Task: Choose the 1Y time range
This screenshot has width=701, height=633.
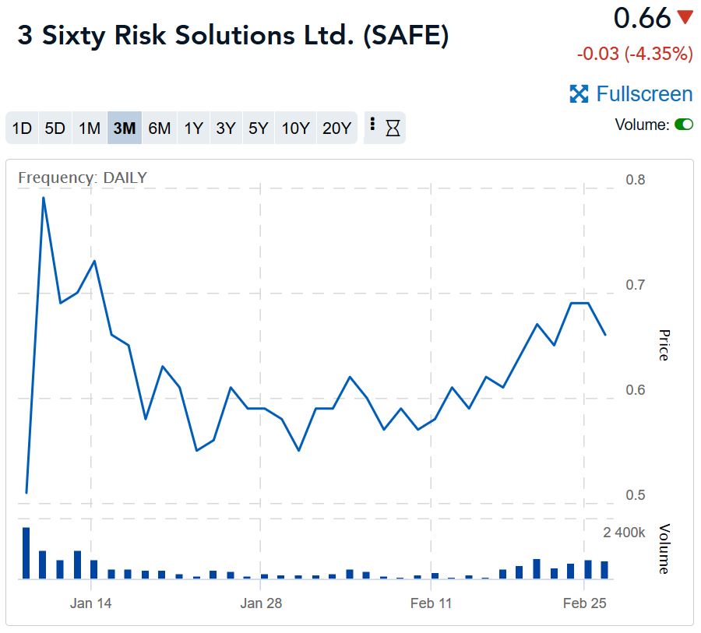Action: click(194, 128)
